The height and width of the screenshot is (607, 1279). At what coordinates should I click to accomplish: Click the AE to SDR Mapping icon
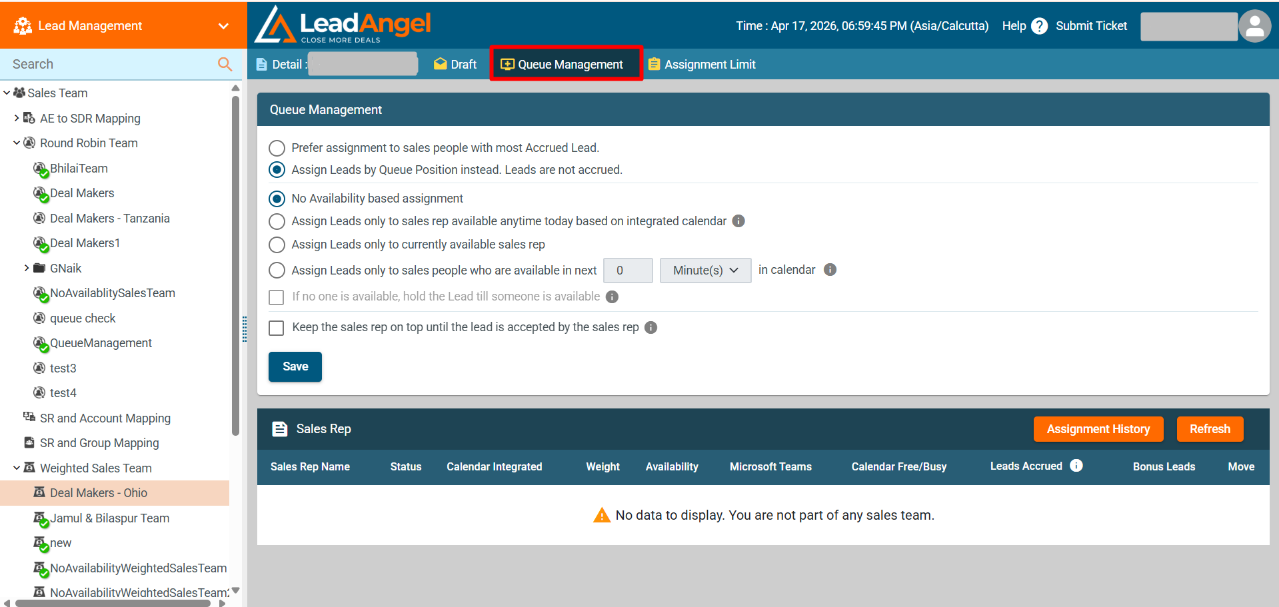[29, 118]
